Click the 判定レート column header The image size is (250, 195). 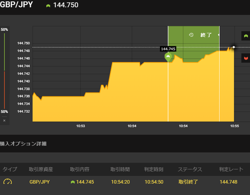[231, 169]
